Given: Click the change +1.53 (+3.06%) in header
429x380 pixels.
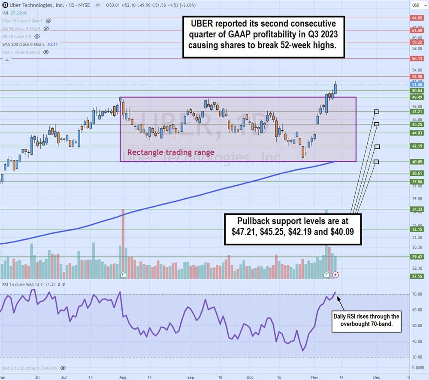Looking at the screenshot, I should point(181,5).
